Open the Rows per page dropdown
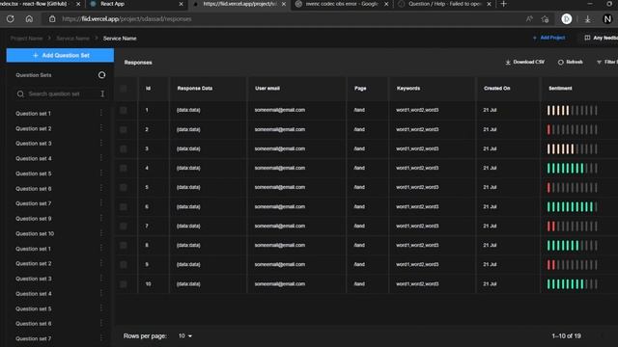The width and height of the screenshot is (618, 347). click(x=185, y=336)
